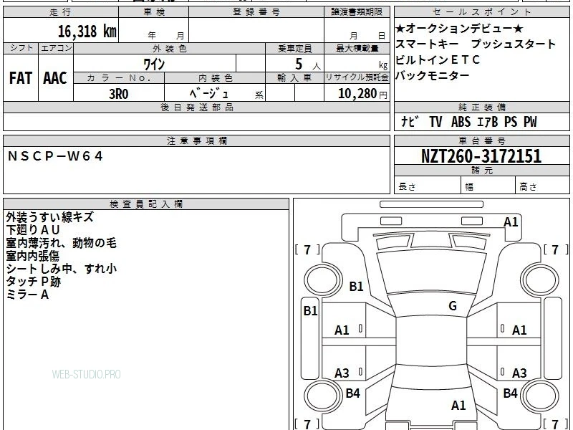The image size is (573, 430).
Task: Select the 乗車定員 header
Action: [x=294, y=48]
